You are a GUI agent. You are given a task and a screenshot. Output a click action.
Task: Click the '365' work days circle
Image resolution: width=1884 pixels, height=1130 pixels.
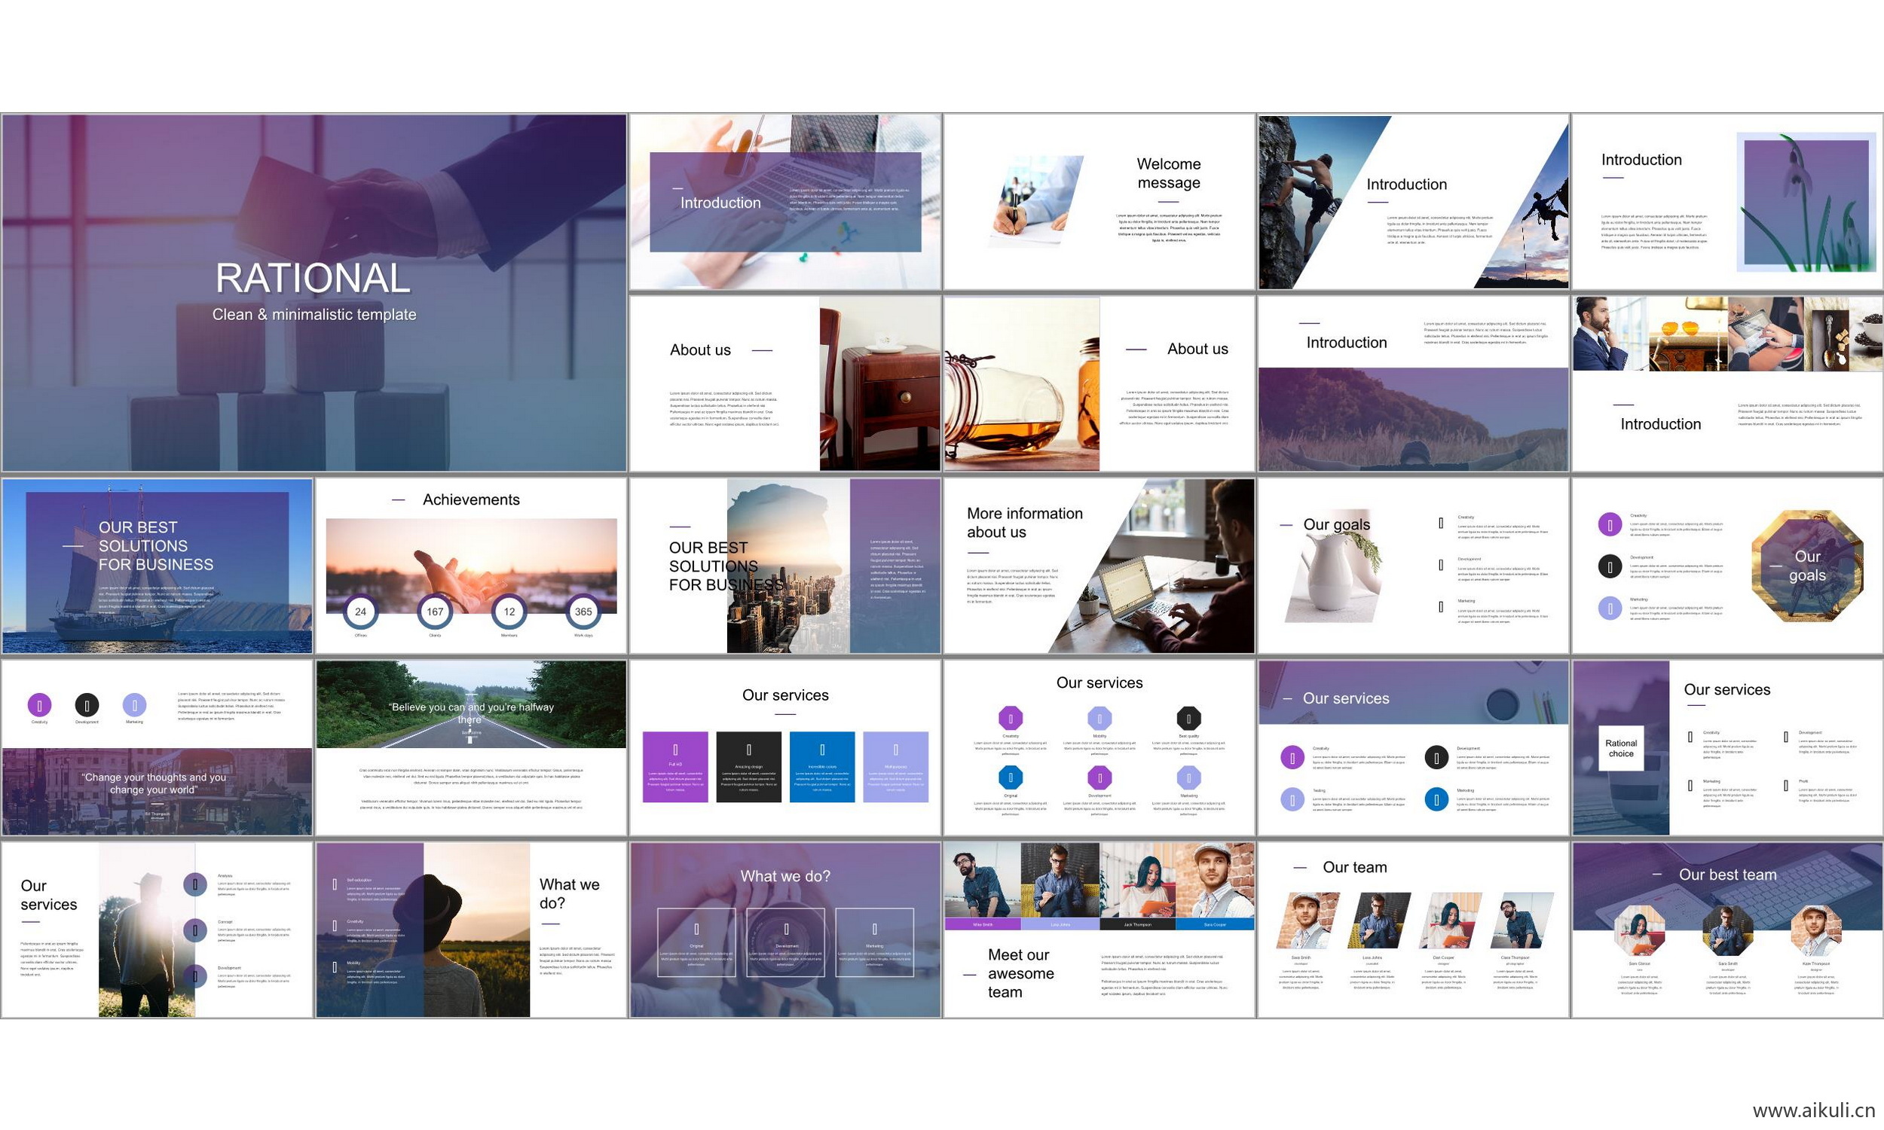coord(583,612)
